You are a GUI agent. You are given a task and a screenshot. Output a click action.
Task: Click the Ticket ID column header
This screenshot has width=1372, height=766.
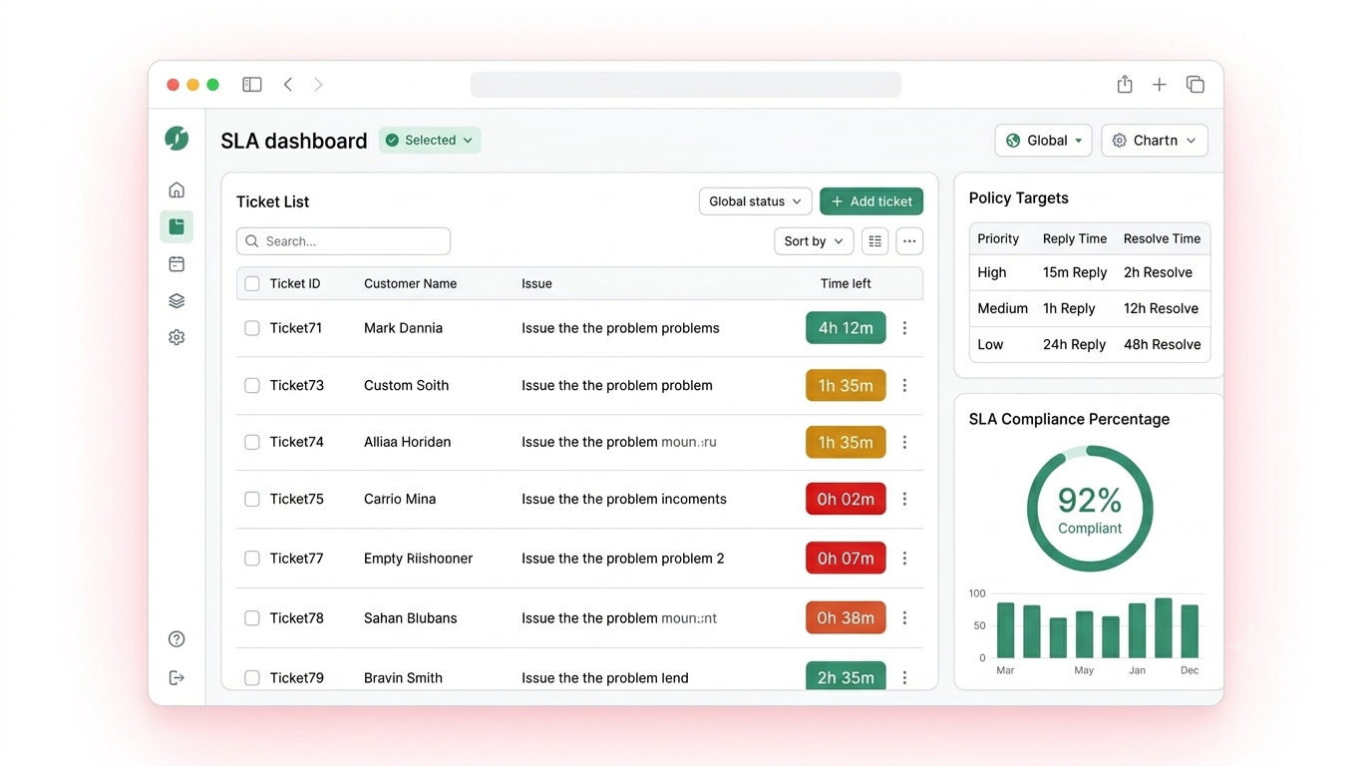(x=295, y=283)
